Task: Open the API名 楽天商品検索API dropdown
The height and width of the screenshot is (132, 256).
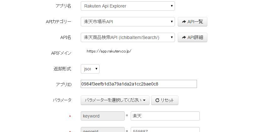Action: tap(128, 37)
